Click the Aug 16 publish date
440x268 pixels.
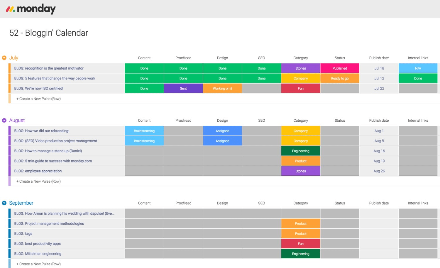(379, 151)
